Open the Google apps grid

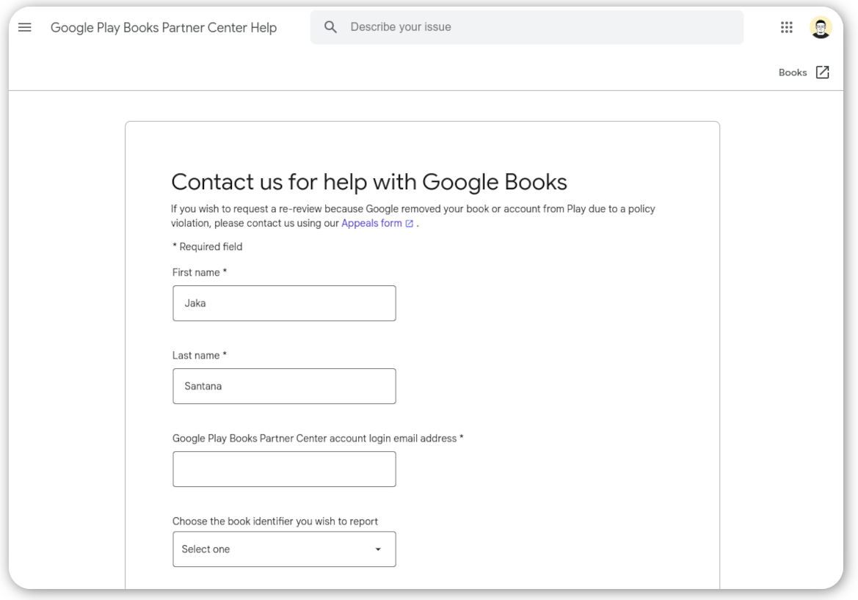tap(786, 28)
